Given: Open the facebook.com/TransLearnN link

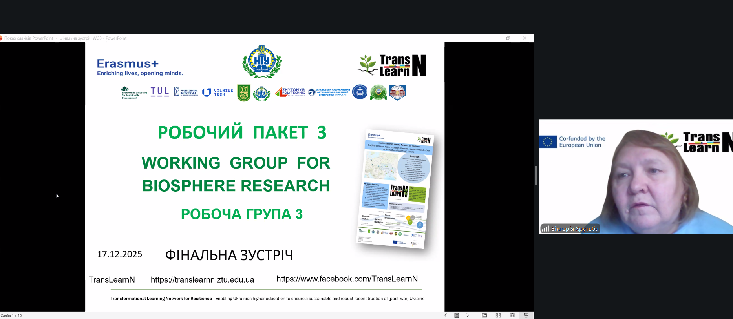Looking at the screenshot, I should pyautogui.click(x=347, y=279).
